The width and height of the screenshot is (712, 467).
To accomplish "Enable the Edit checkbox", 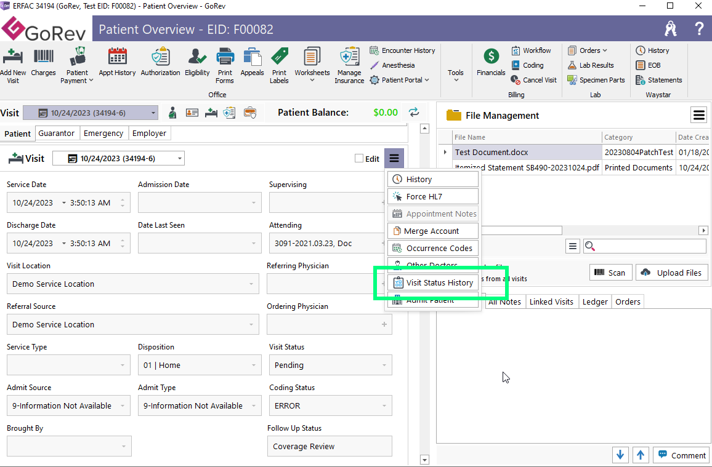I will (x=358, y=158).
